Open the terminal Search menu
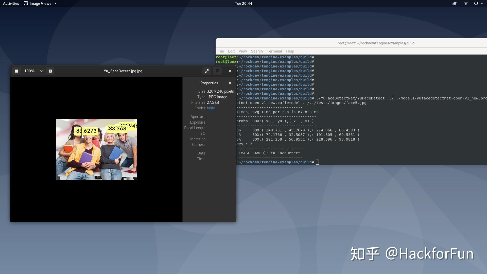 [257, 51]
